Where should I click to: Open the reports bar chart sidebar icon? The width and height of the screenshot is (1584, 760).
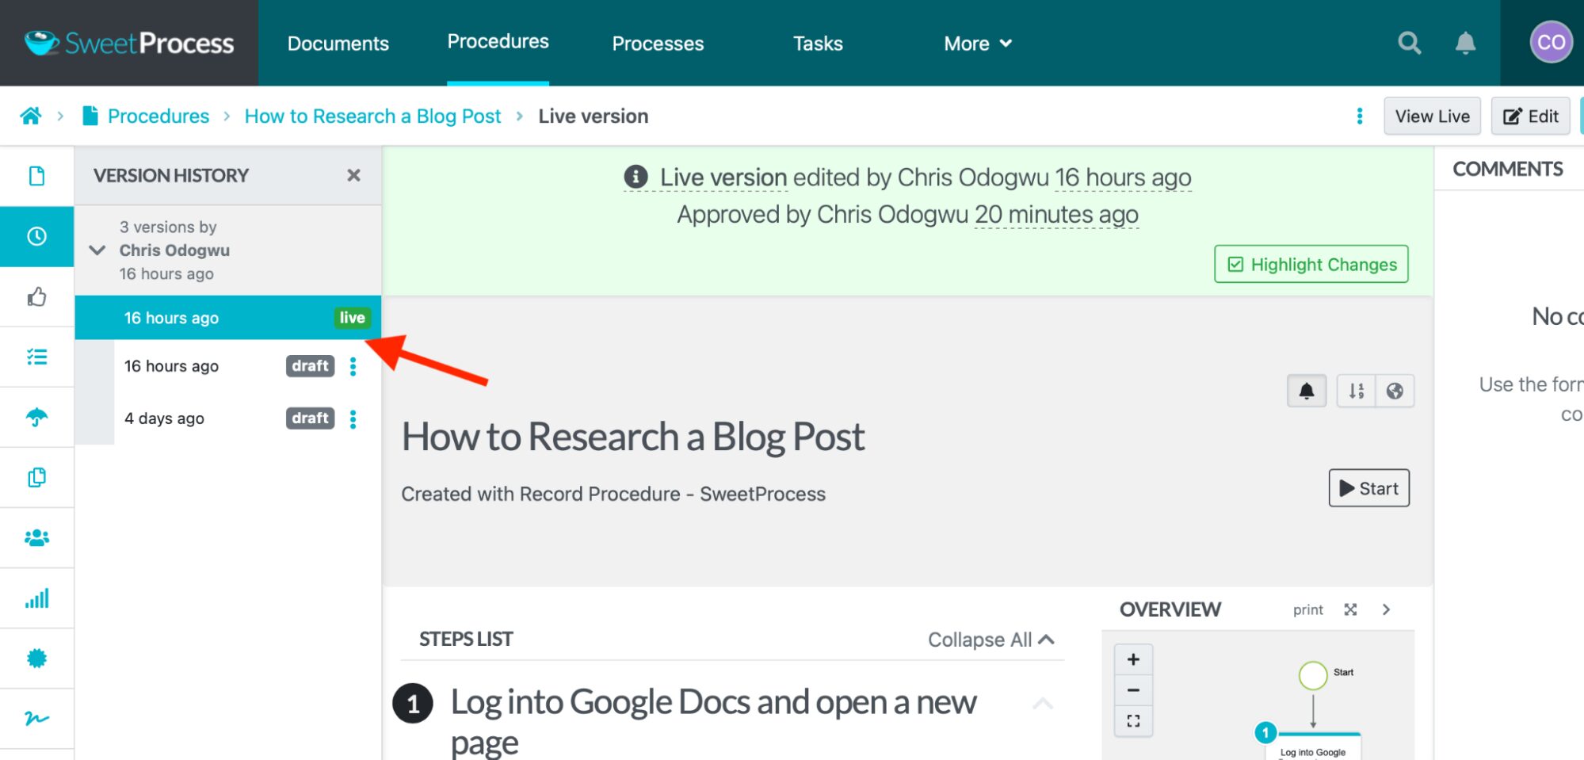(36, 598)
